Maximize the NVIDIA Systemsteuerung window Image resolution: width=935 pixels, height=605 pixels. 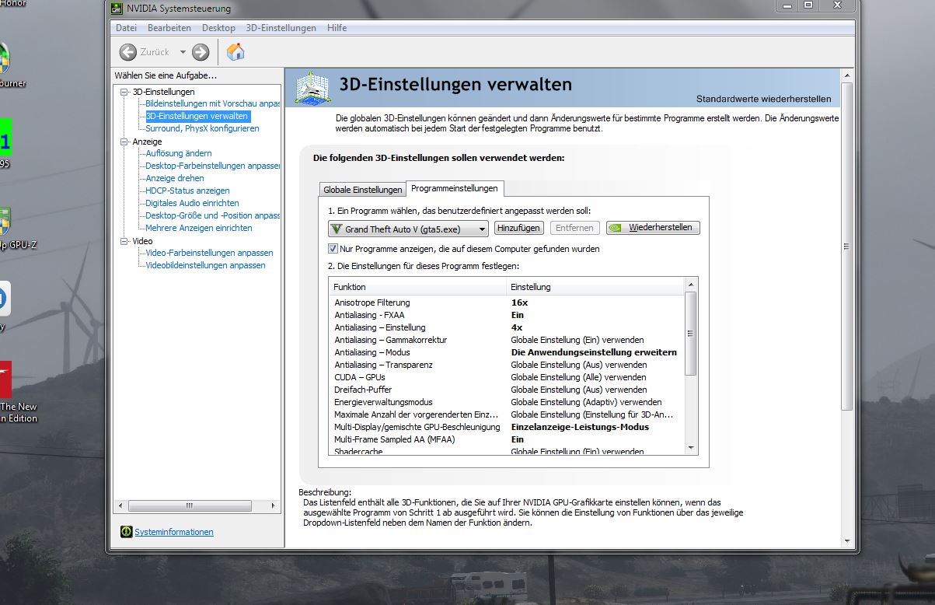(x=808, y=5)
